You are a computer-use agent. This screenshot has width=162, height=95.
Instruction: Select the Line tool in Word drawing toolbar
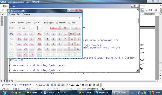point(33,85)
